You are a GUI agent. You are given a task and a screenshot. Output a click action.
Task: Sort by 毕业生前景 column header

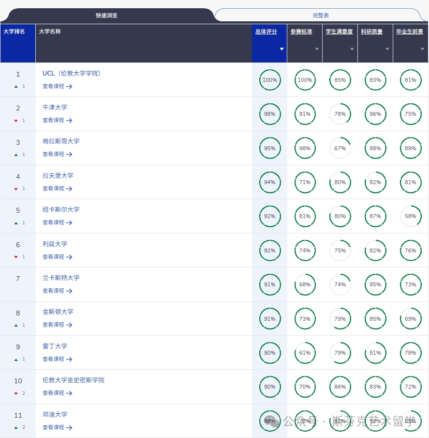click(x=410, y=31)
